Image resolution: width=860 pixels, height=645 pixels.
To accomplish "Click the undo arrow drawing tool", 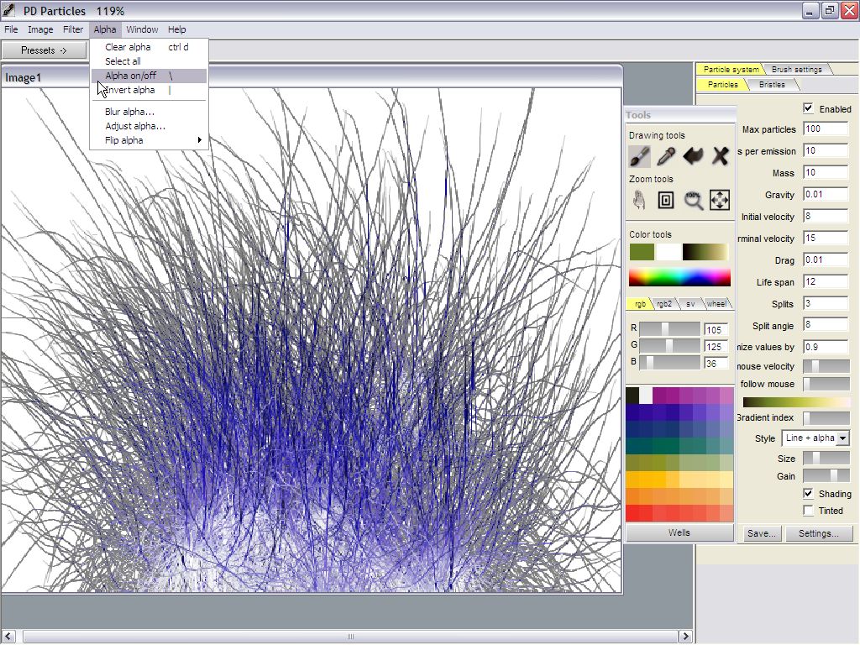I will click(x=693, y=155).
